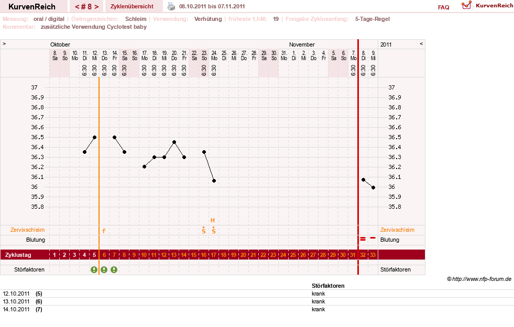Open the Zyklenübersicht tab
Image resolution: width=514 pixels, height=327 pixels.
pos(132,7)
